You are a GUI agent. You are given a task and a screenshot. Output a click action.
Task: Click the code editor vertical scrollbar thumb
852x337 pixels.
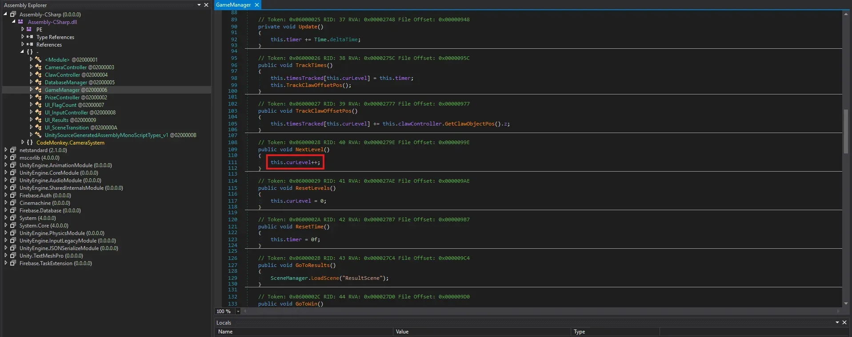coord(846,131)
